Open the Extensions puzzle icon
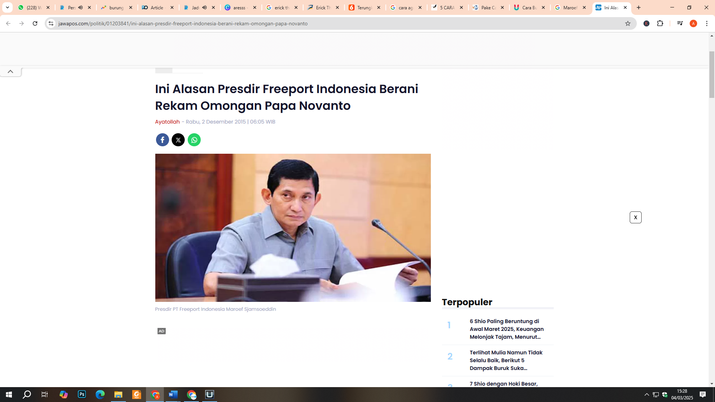The height and width of the screenshot is (402, 715). coord(660,23)
